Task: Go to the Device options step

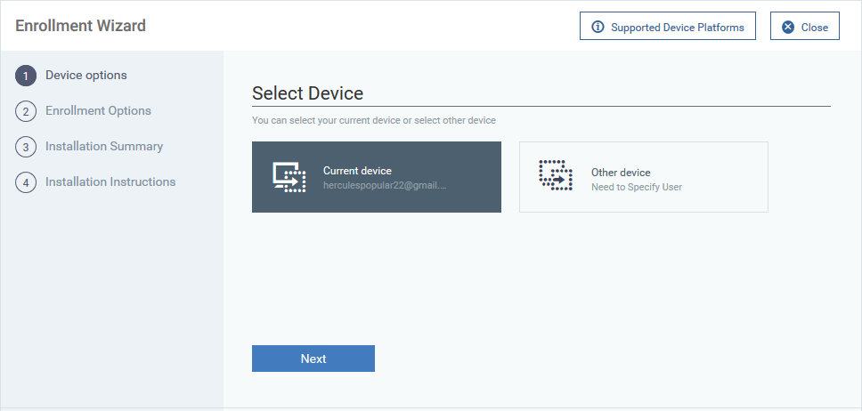Action: [86, 76]
